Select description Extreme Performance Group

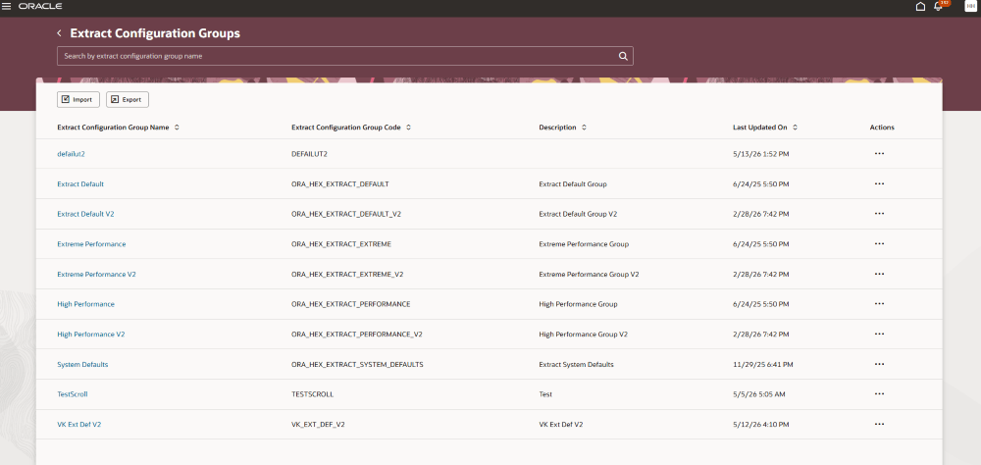pos(584,244)
